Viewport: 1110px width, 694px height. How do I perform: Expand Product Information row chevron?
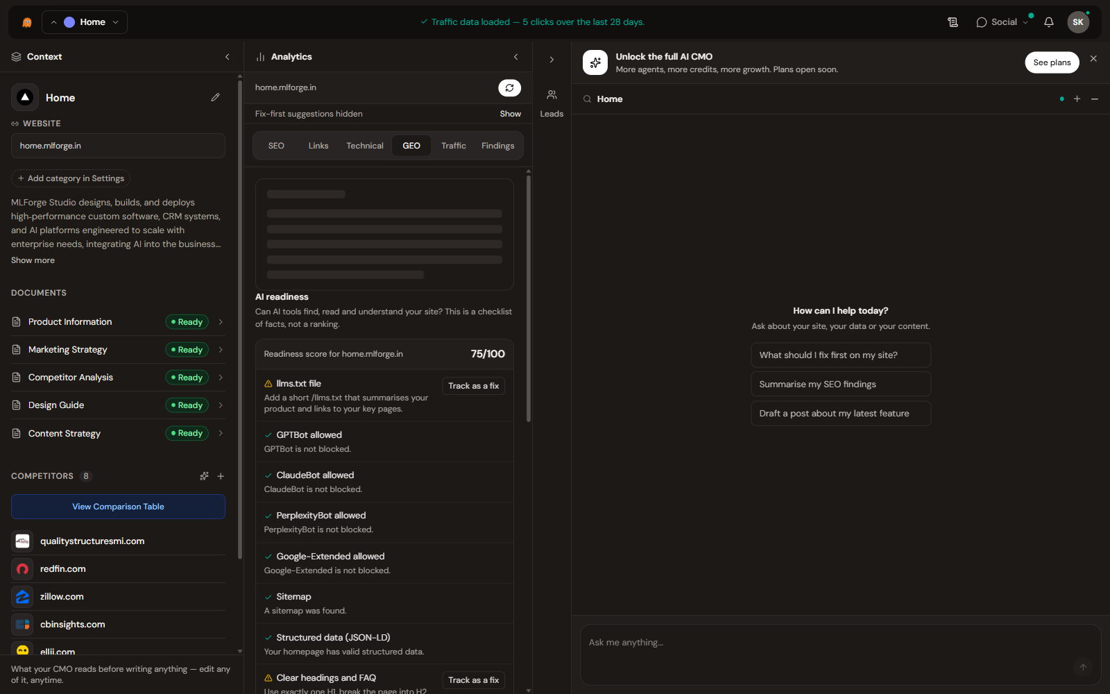221,322
